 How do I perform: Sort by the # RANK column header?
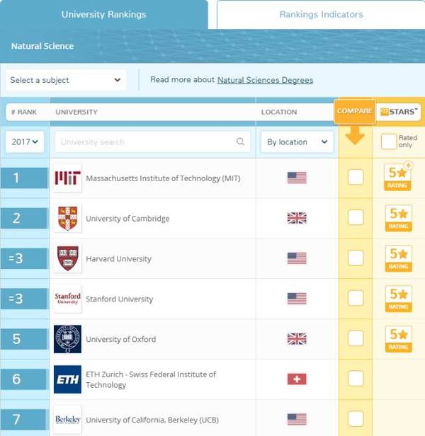click(x=24, y=112)
